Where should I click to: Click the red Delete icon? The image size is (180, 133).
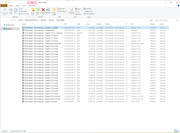(43, 10)
